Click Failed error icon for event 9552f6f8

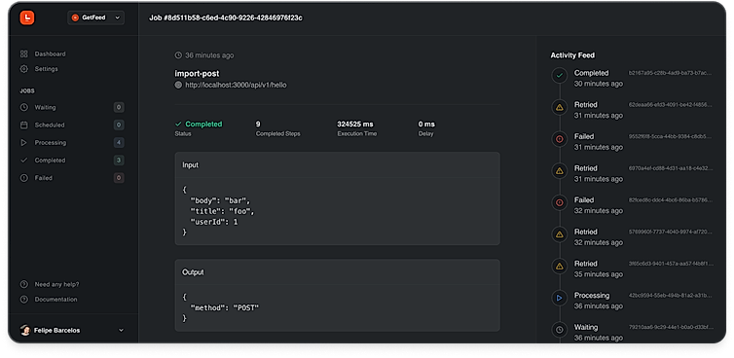[560, 139]
